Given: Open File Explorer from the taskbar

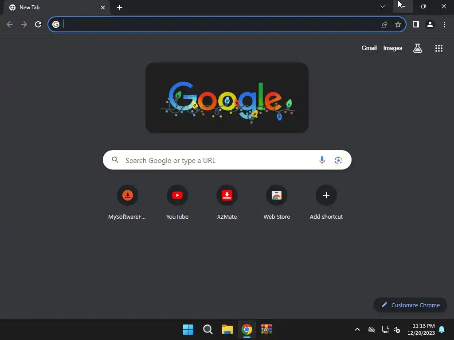Looking at the screenshot, I should pyautogui.click(x=227, y=329).
